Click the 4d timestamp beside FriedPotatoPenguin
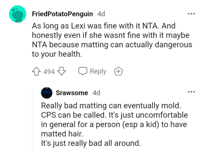Screen dimensions: 205x153 point(101,14)
